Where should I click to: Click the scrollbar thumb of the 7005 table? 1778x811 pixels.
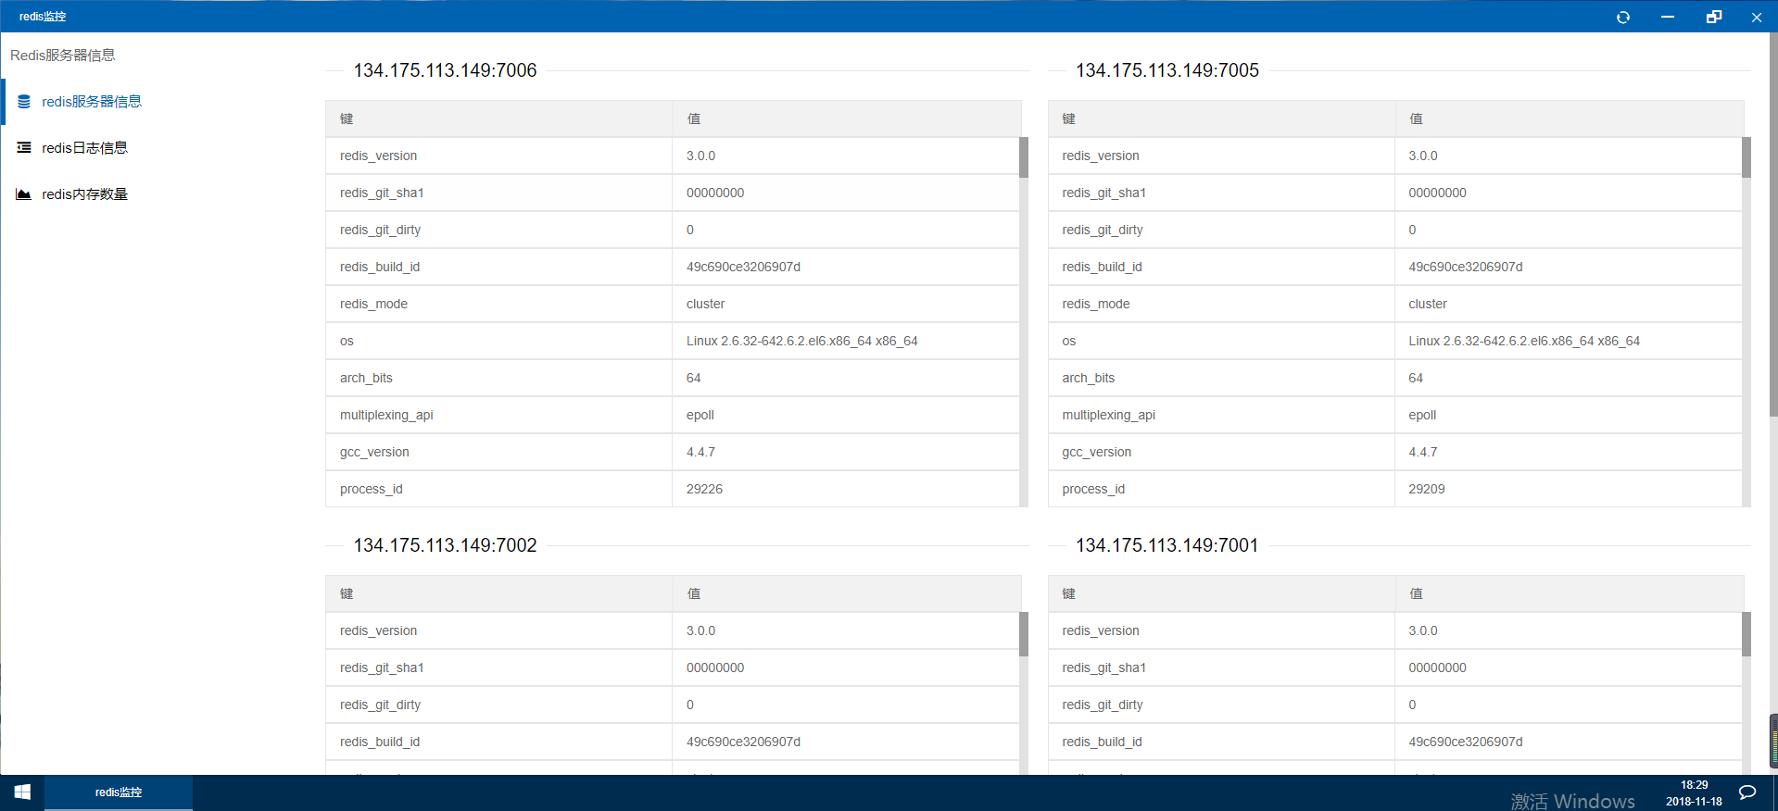pos(1746,157)
